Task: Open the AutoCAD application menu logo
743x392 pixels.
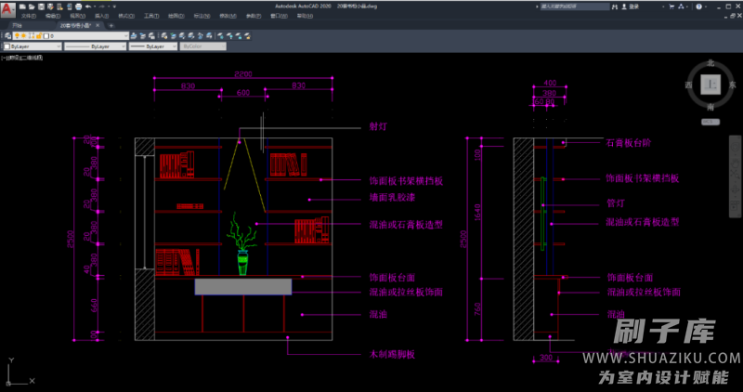Action: [7, 9]
